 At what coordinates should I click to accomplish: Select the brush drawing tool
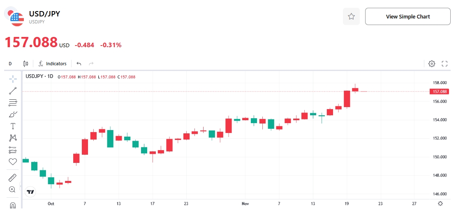click(x=13, y=114)
